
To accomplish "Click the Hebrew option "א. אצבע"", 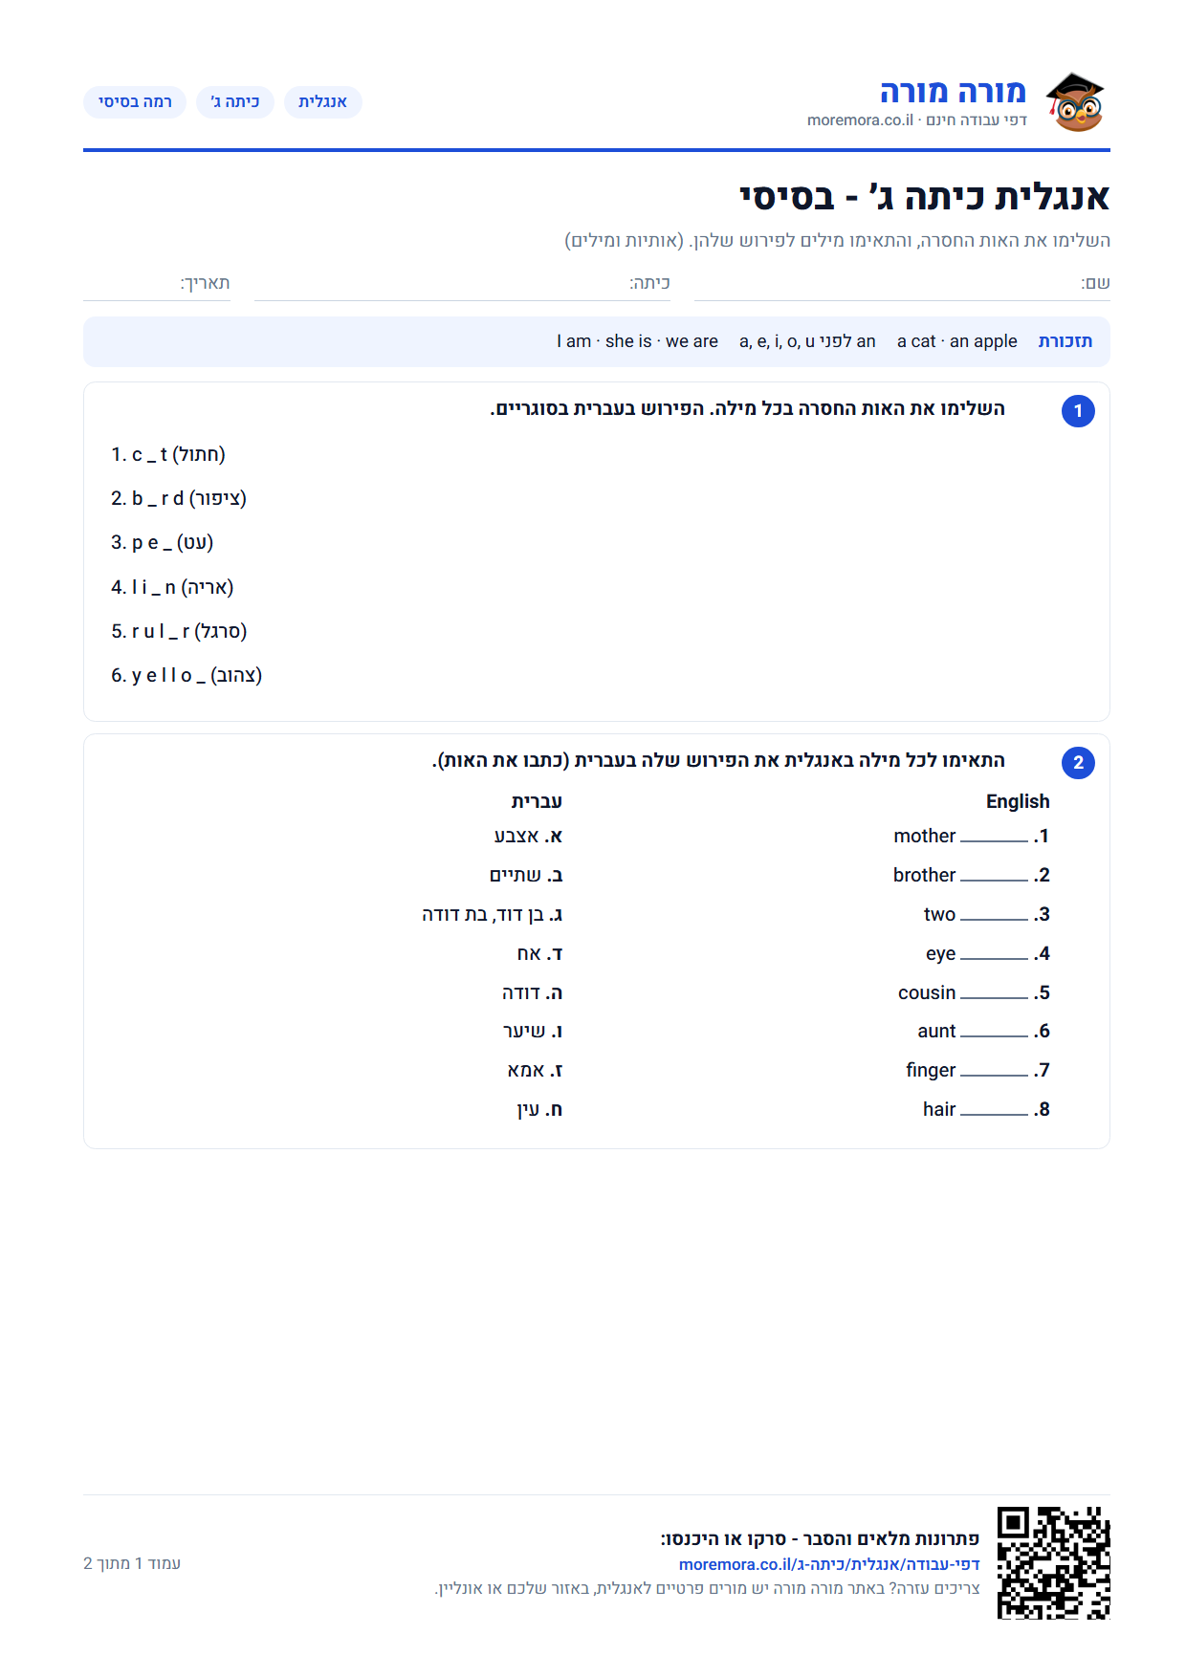I will pos(528,837).
